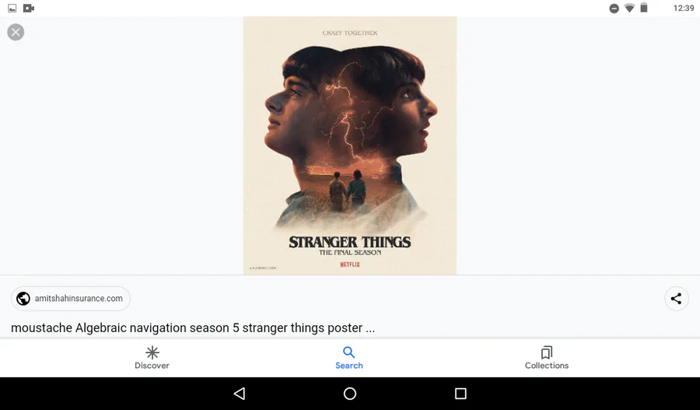
Task: Select the Search tab
Action: pos(349,358)
